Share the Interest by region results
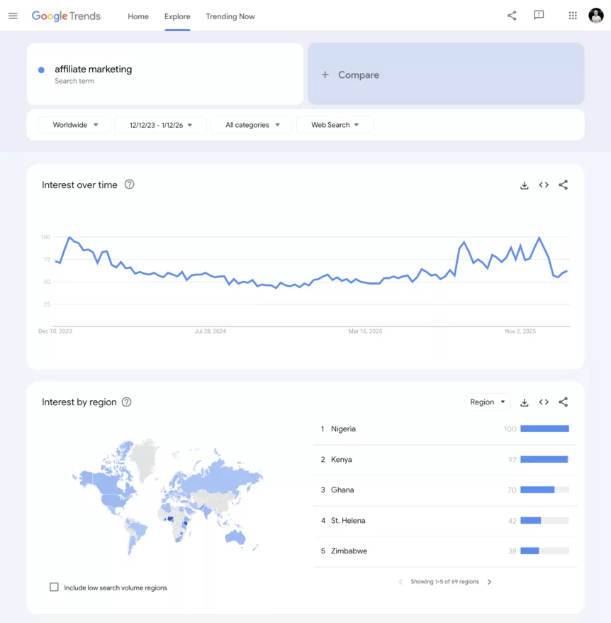Screen dimensions: 611x623 (x=563, y=402)
